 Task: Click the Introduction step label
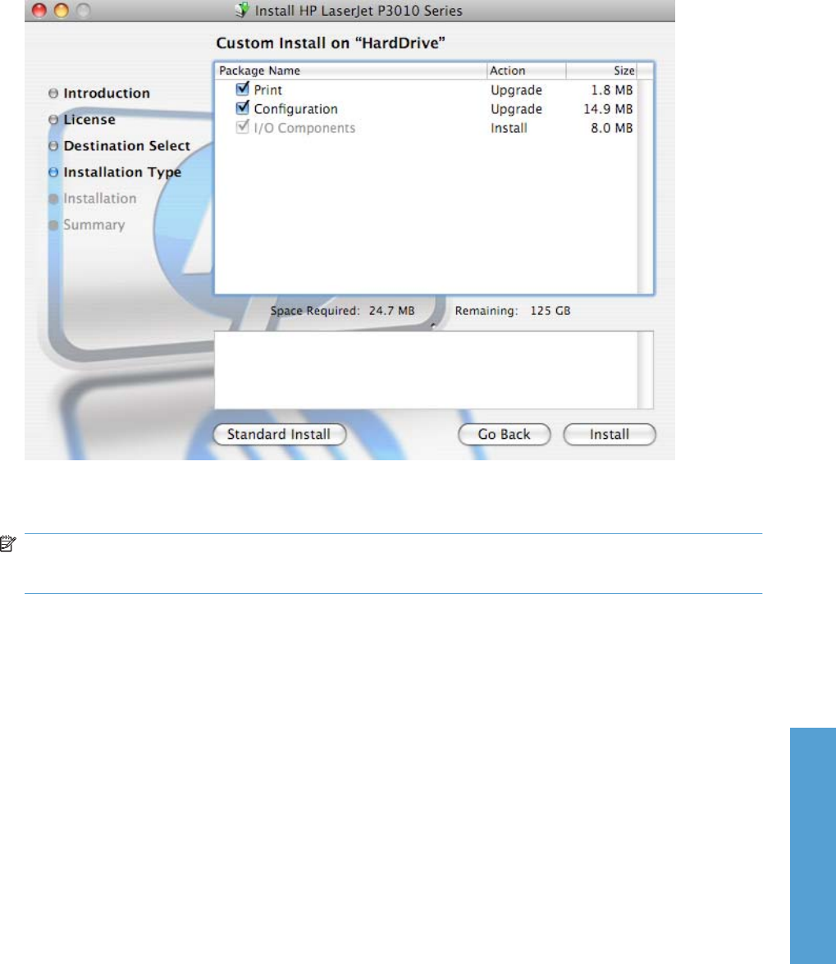(x=107, y=93)
